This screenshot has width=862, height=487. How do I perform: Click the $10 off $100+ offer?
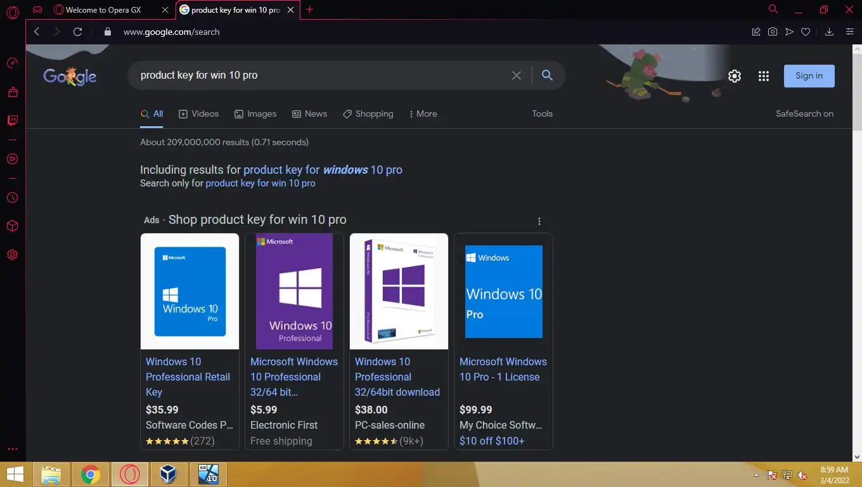[x=492, y=441]
